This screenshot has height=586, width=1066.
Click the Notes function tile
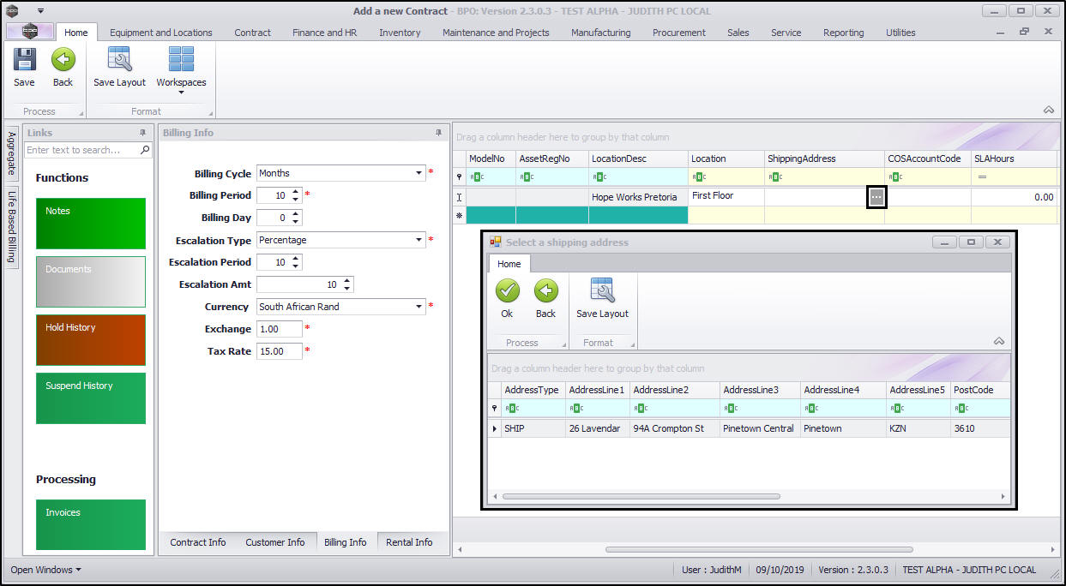tap(91, 224)
